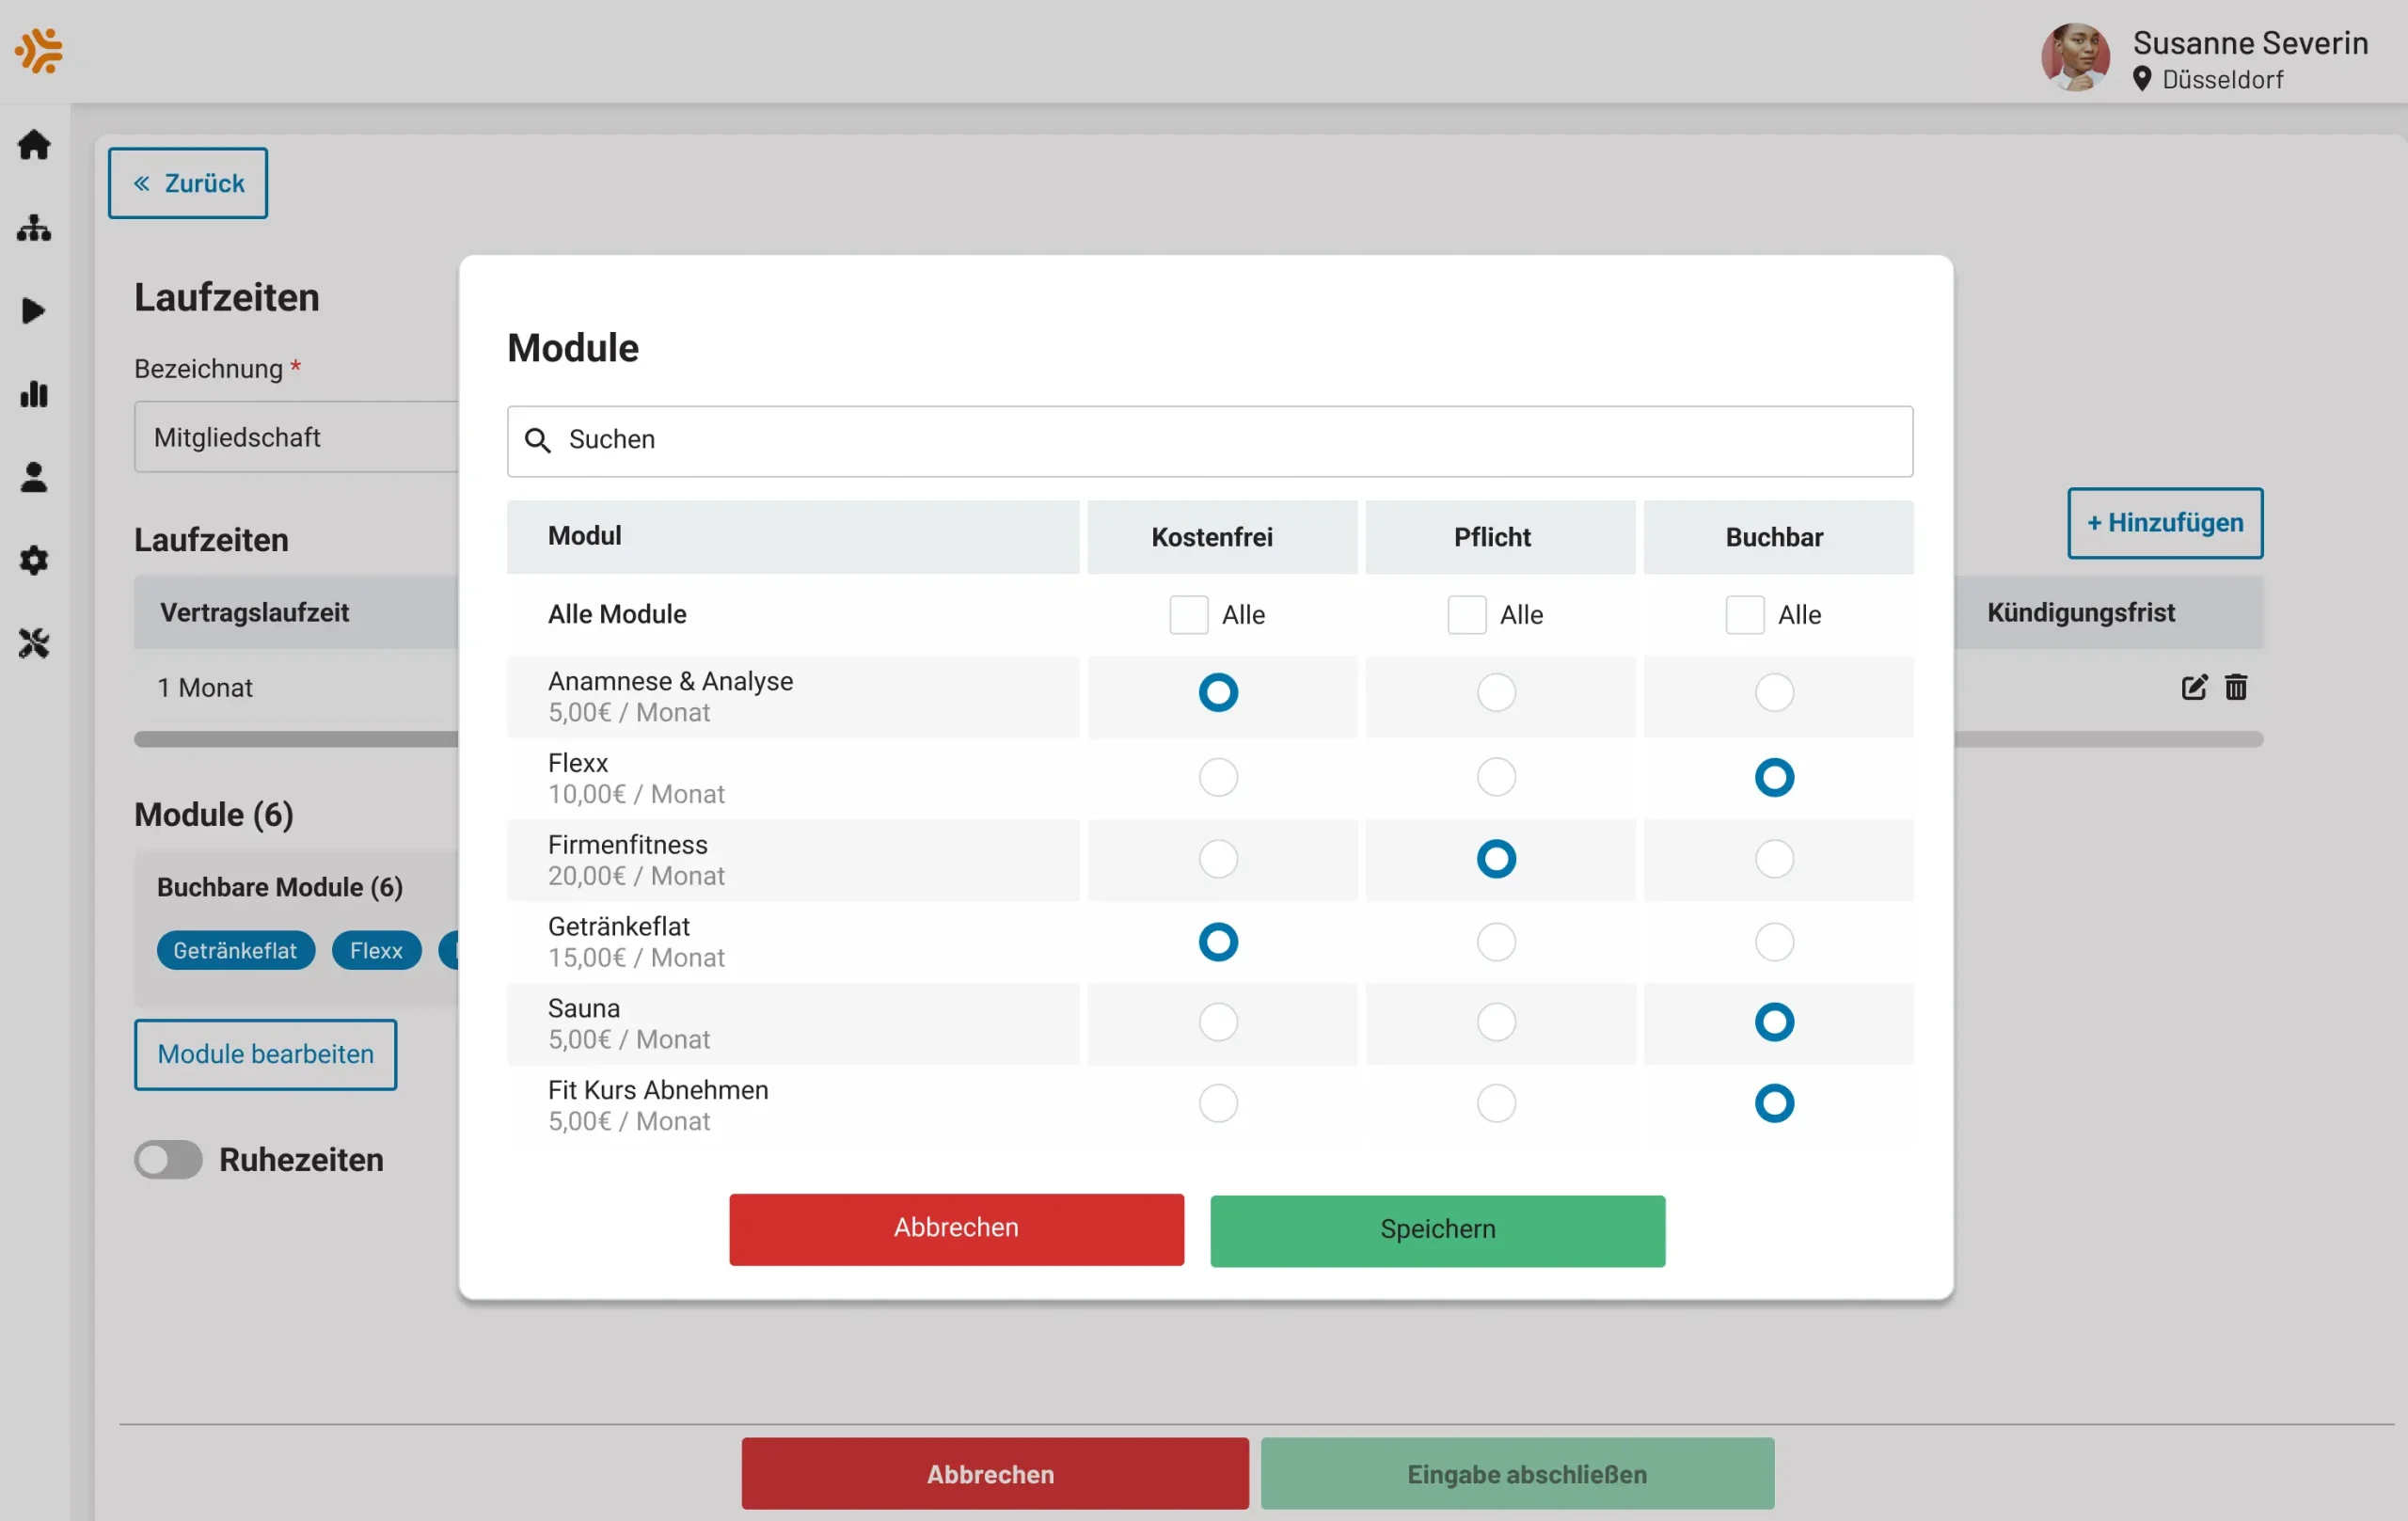The height and width of the screenshot is (1521, 2408).
Task: Click the person icon in sidebar
Action: 34,477
